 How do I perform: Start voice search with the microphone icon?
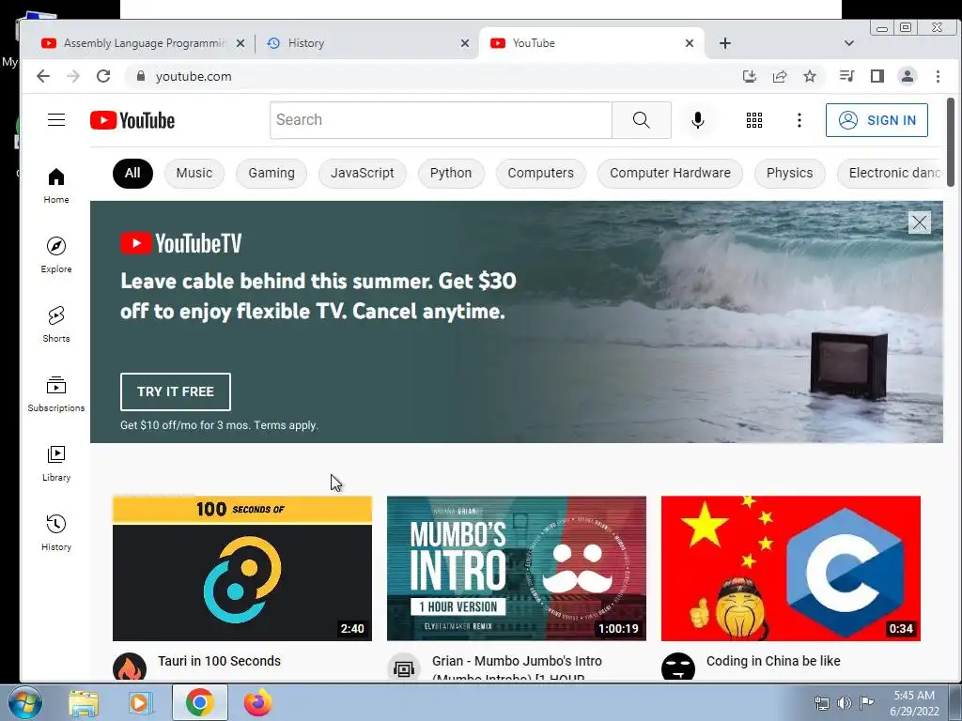coord(698,120)
